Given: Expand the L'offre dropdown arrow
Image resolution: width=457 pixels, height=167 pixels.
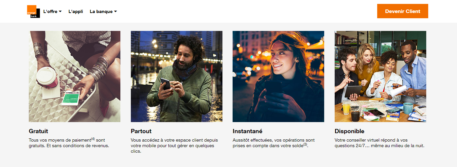Looking at the screenshot, I should (x=60, y=12).
